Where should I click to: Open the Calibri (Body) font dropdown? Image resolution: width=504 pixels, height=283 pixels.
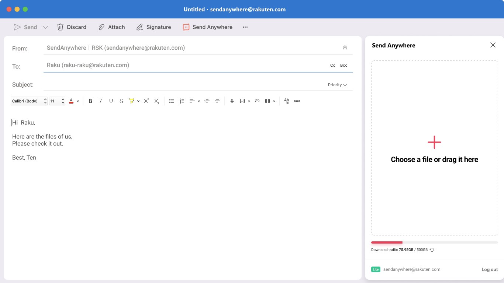[x=29, y=101]
